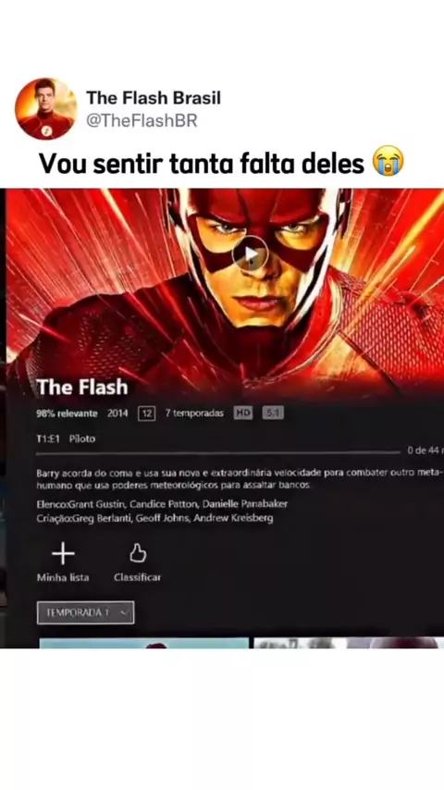Click the TEMPORADA 1 dropdown chevron
Image resolution: width=444 pixels, height=790 pixels.
coord(124,612)
